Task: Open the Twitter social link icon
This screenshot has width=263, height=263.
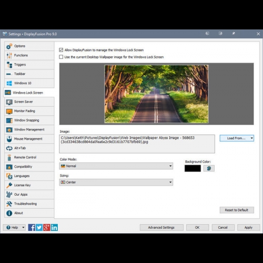Action: 39,228
